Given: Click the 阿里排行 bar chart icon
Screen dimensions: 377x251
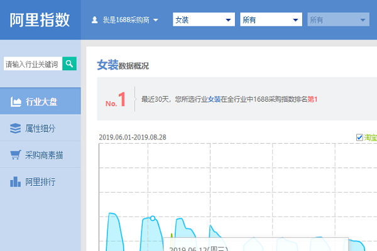Looking at the screenshot, I should 15,181.
